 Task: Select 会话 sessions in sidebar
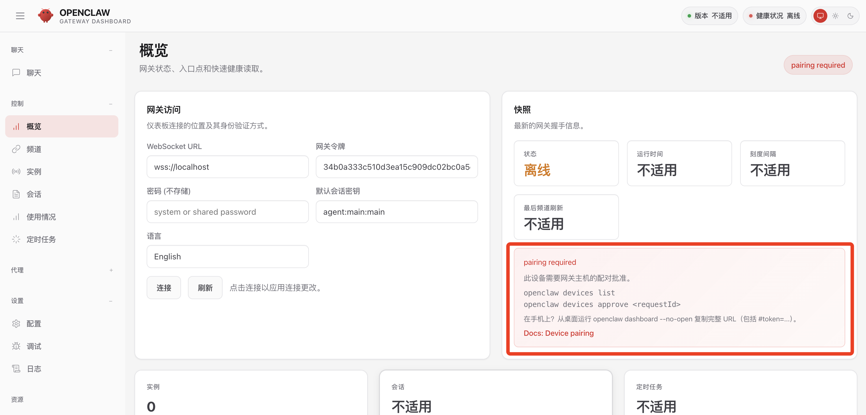33,194
